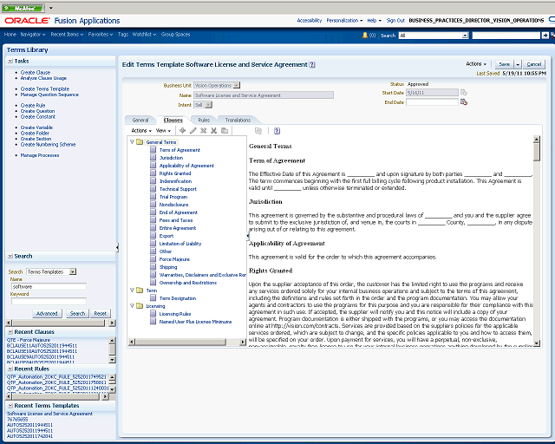Switch to the Rules tab
The width and height of the screenshot is (555, 444).
[x=204, y=120]
